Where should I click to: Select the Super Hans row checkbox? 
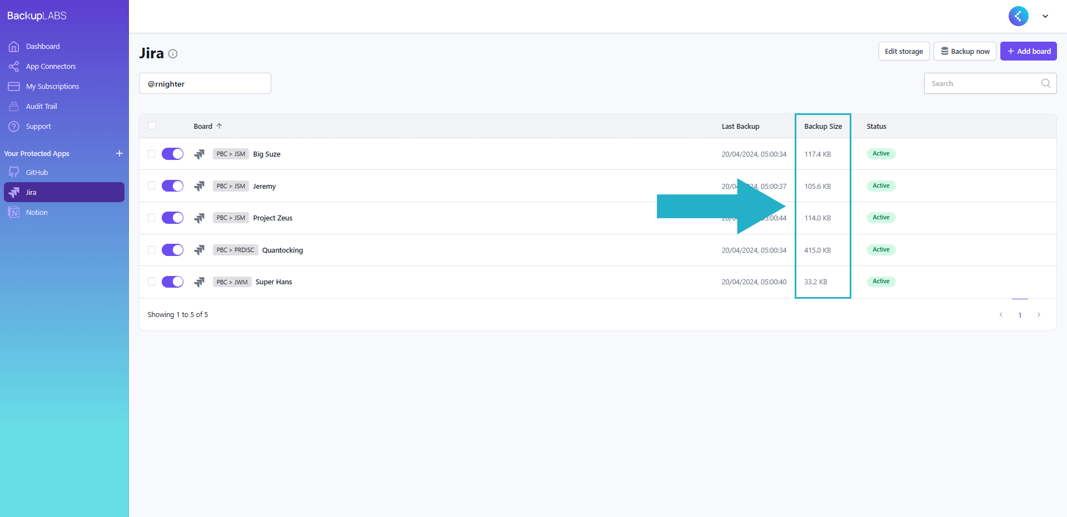tap(152, 282)
